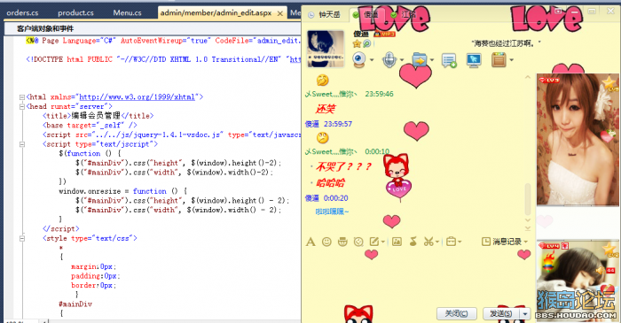Open dropdown arrow next to webcam icon
The image size is (621, 323).
(x=372, y=60)
